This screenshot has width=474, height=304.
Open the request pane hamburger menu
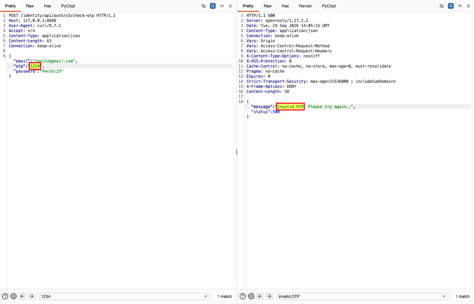231,6
